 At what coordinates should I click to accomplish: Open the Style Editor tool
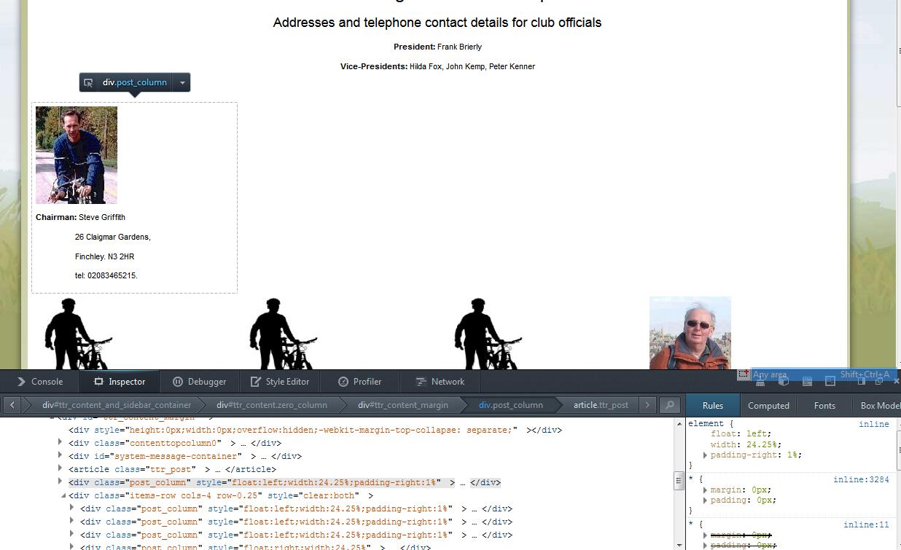[x=279, y=381]
